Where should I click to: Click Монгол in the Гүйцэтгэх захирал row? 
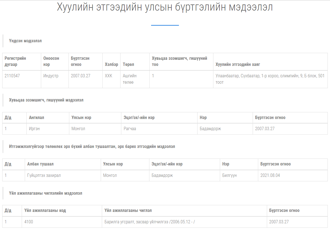click(110, 175)
